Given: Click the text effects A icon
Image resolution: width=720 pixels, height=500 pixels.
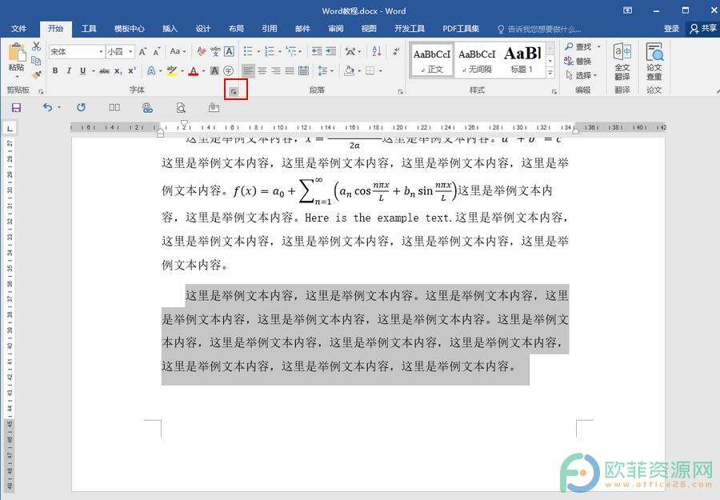Looking at the screenshot, I should tap(151, 70).
